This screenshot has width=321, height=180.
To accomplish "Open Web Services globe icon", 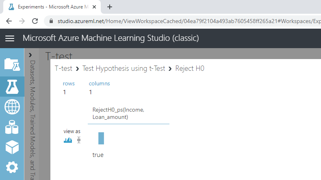I will click(x=12, y=107).
